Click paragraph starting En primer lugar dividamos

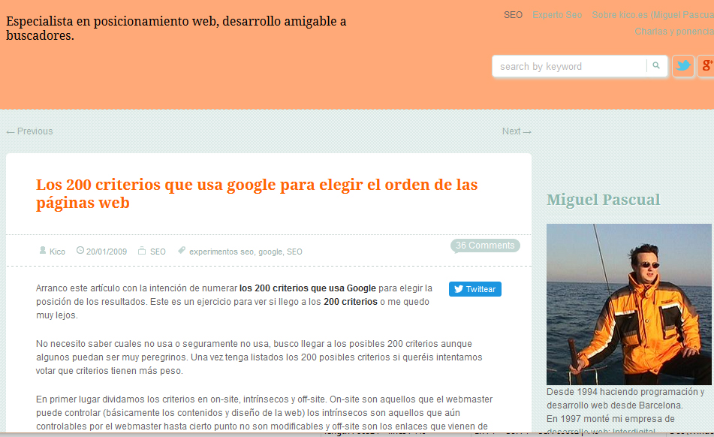[x=264, y=413]
